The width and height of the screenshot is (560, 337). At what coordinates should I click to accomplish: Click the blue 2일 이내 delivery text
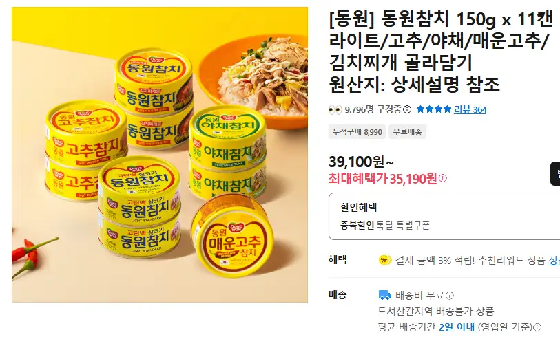click(x=457, y=327)
